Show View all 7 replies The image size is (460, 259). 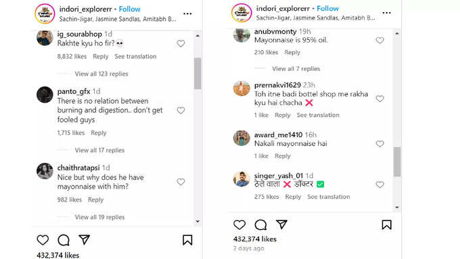tap(296, 68)
